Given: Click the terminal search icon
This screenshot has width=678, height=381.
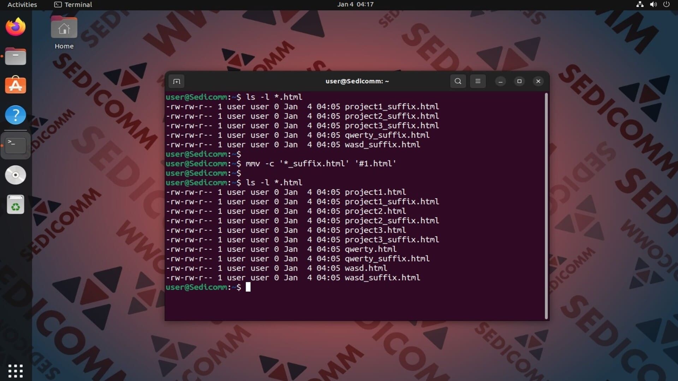Looking at the screenshot, I should [458, 81].
